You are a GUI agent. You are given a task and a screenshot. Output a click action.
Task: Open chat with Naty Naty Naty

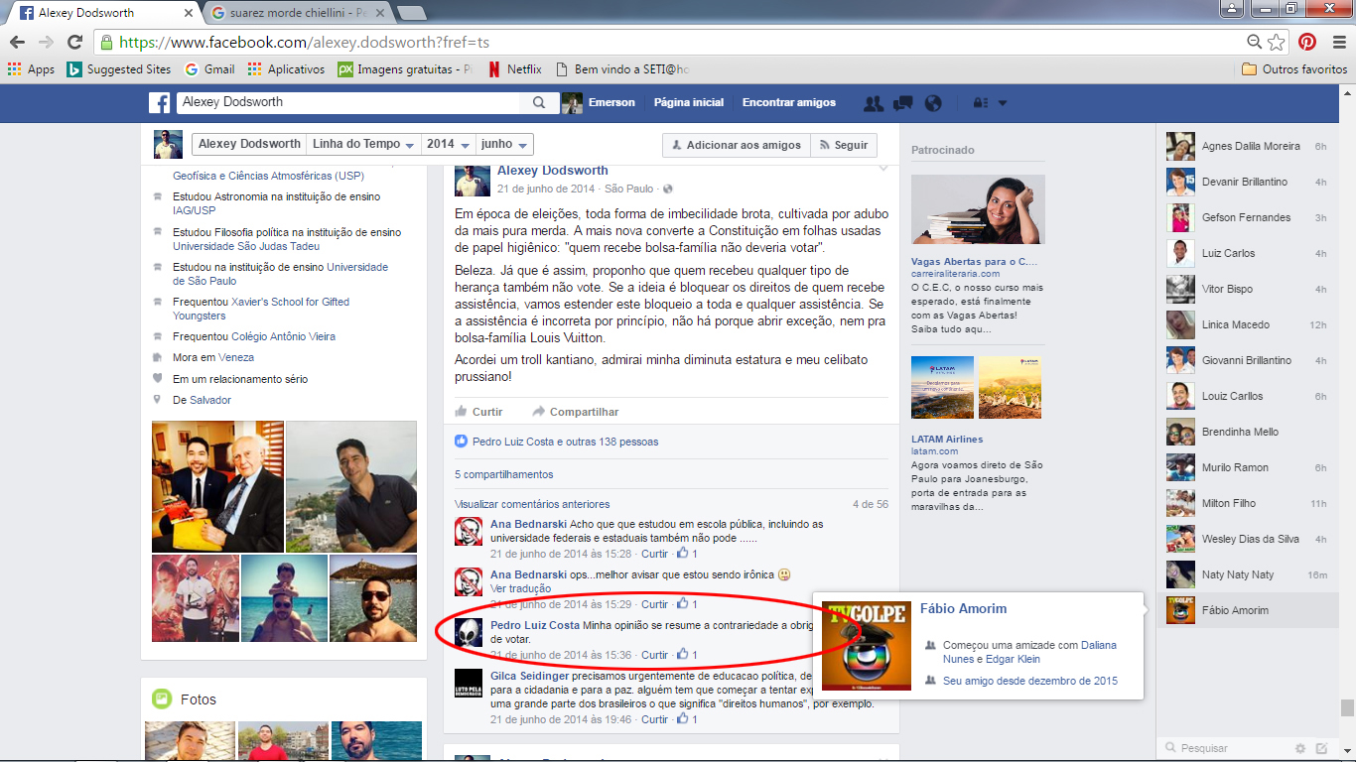pyautogui.click(x=1250, y=574)
